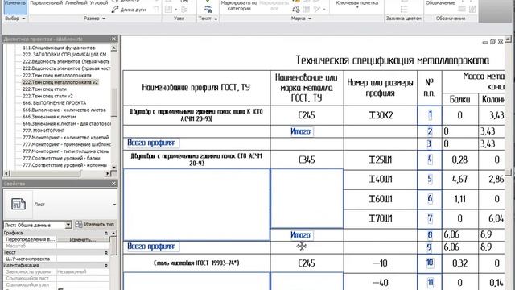Click the Обозначение tool in ribbon

(440, 3)
